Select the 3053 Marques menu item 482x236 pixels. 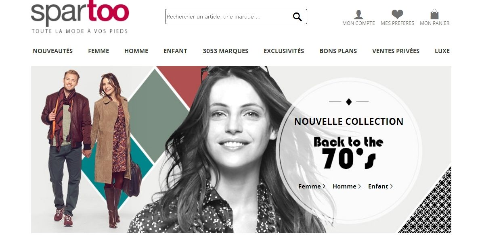point(225,51)
